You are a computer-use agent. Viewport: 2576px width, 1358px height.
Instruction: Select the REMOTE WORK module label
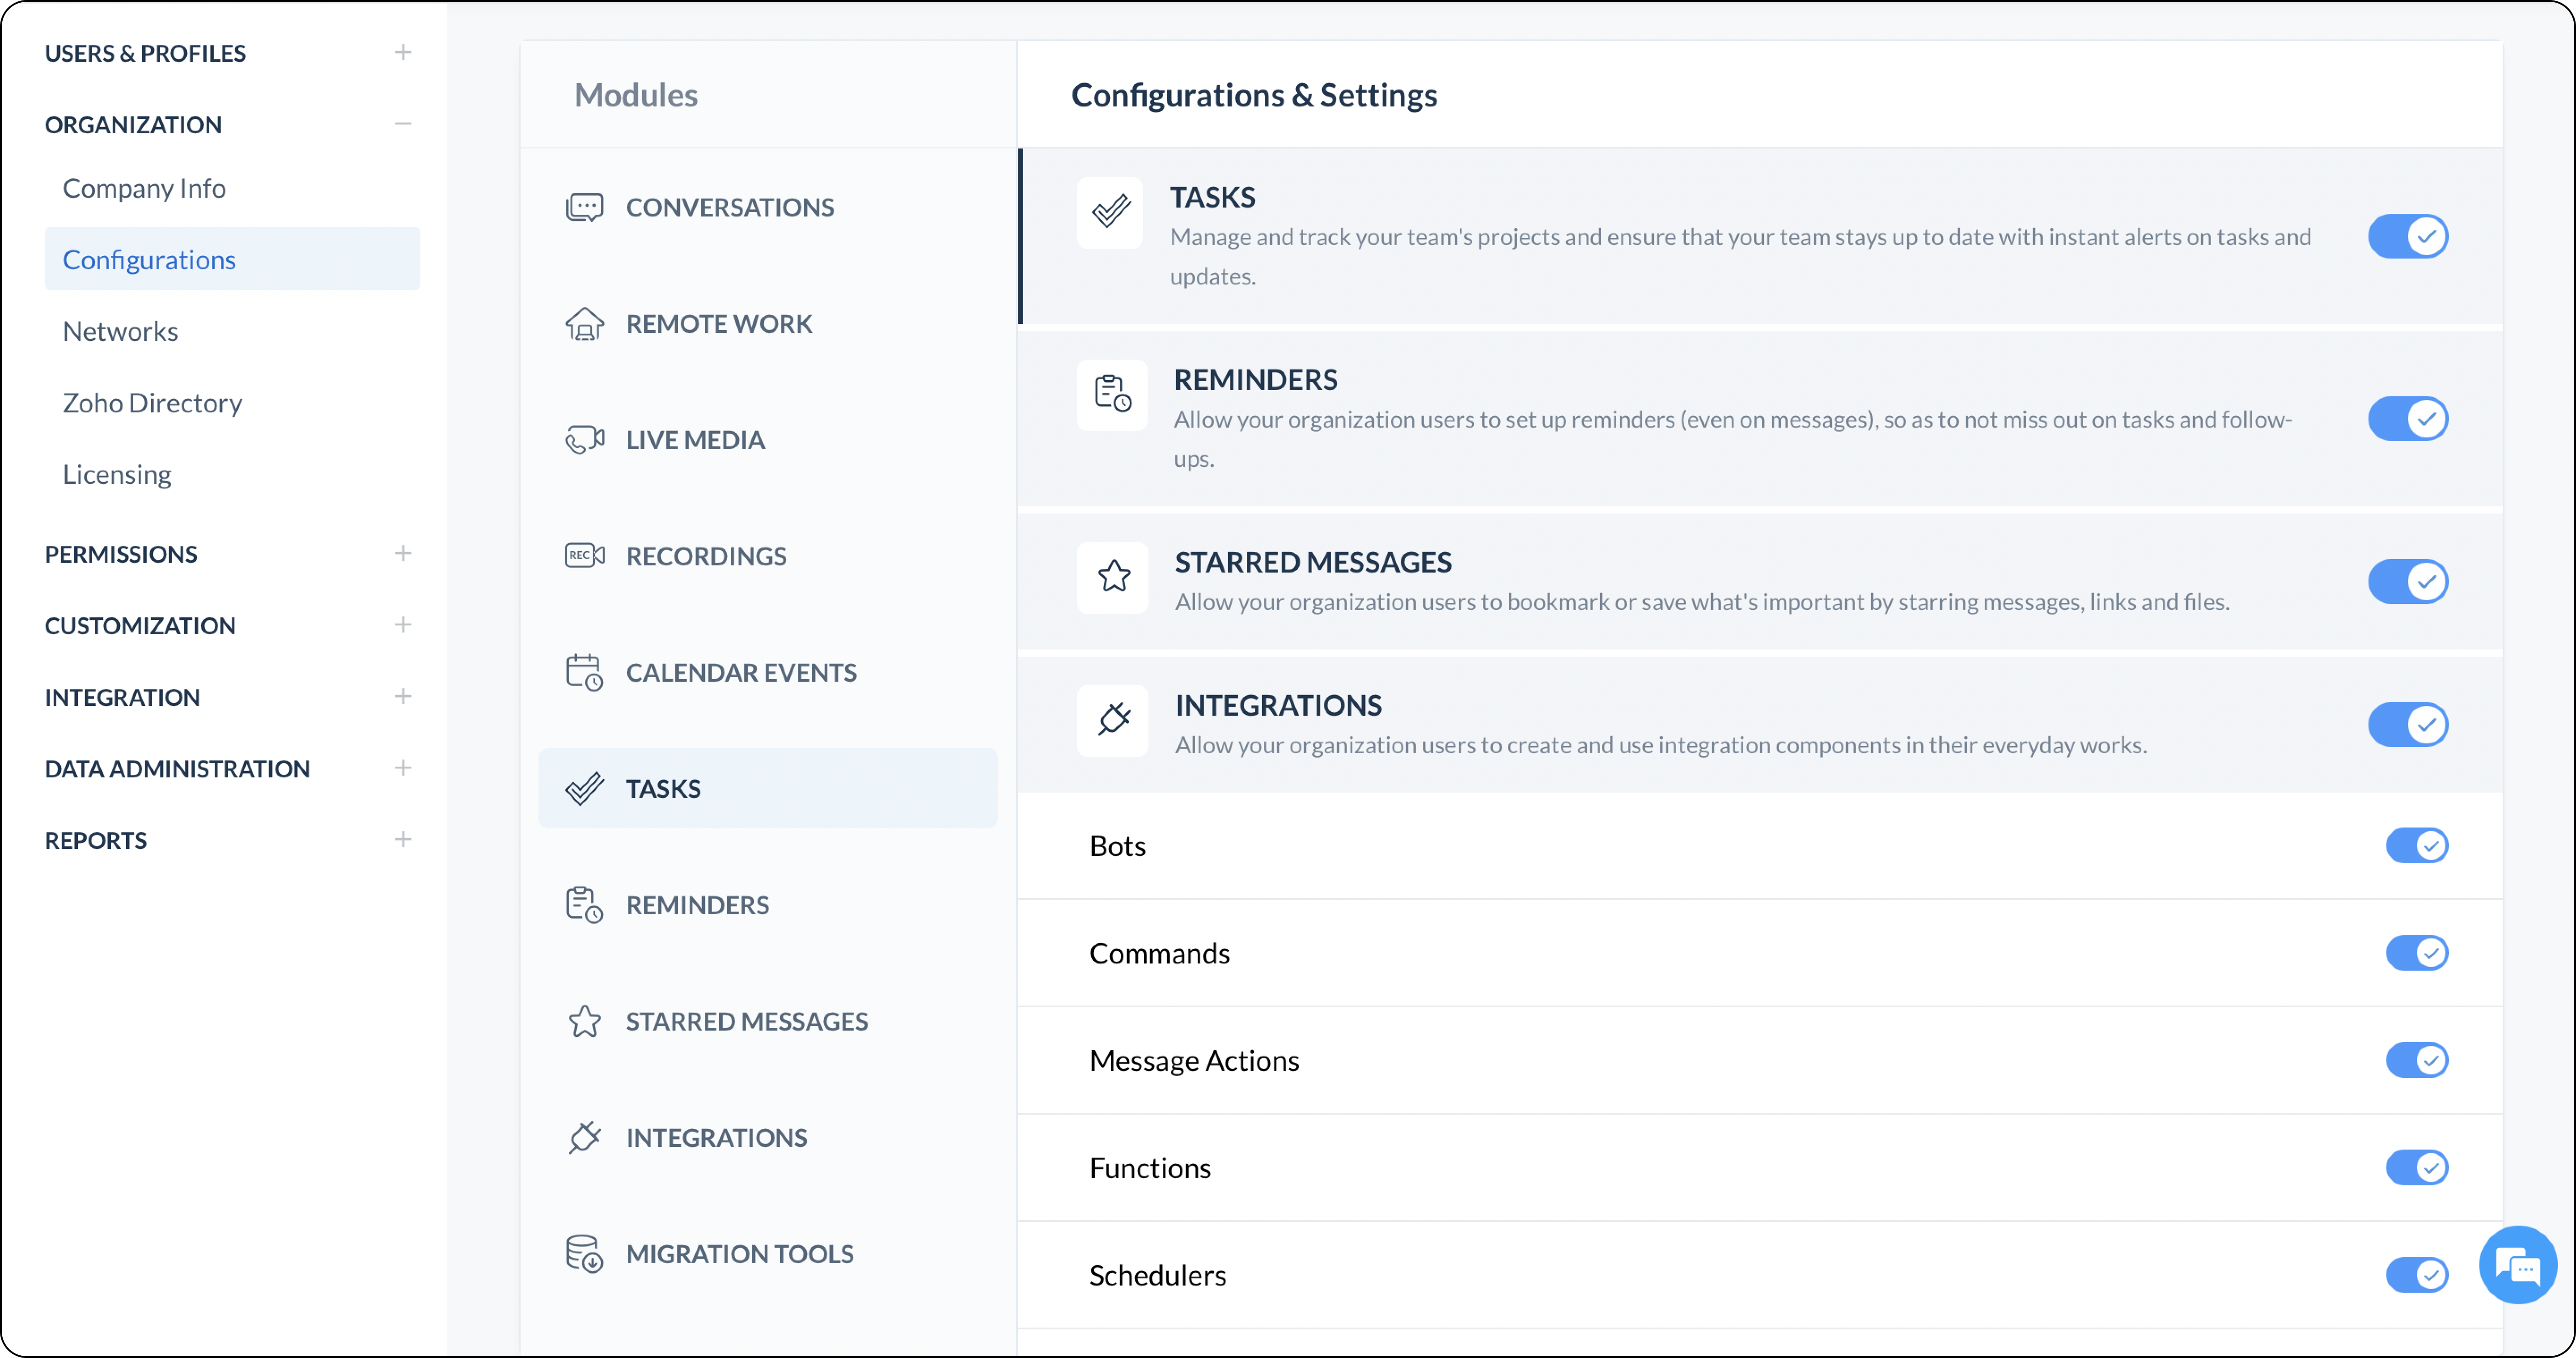point(719,324)
